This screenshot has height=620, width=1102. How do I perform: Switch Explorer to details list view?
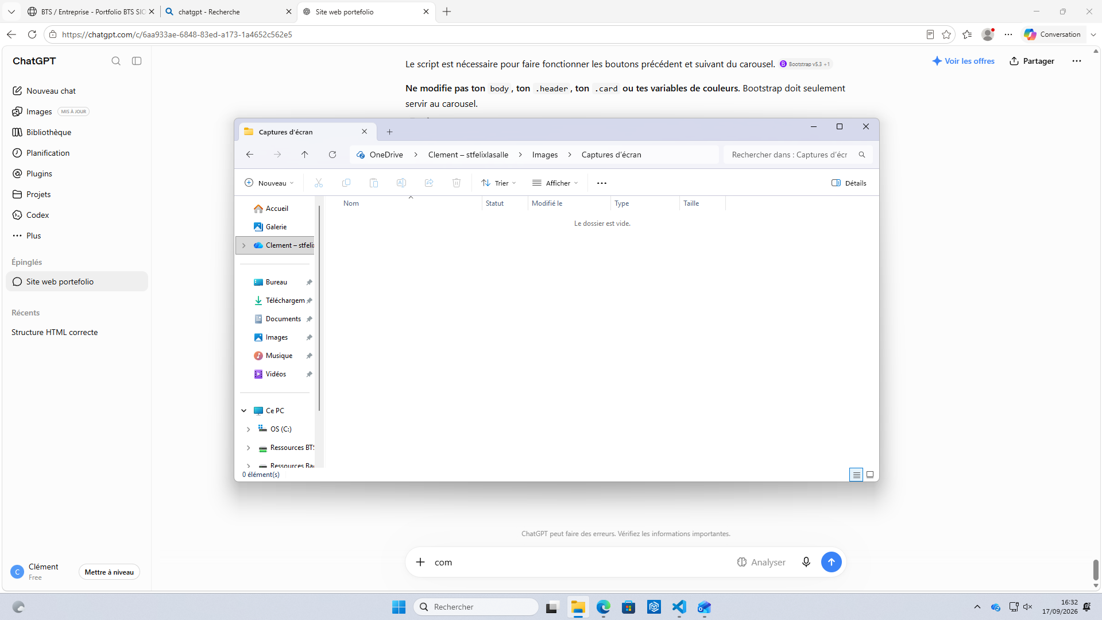(x=856, y=475)
